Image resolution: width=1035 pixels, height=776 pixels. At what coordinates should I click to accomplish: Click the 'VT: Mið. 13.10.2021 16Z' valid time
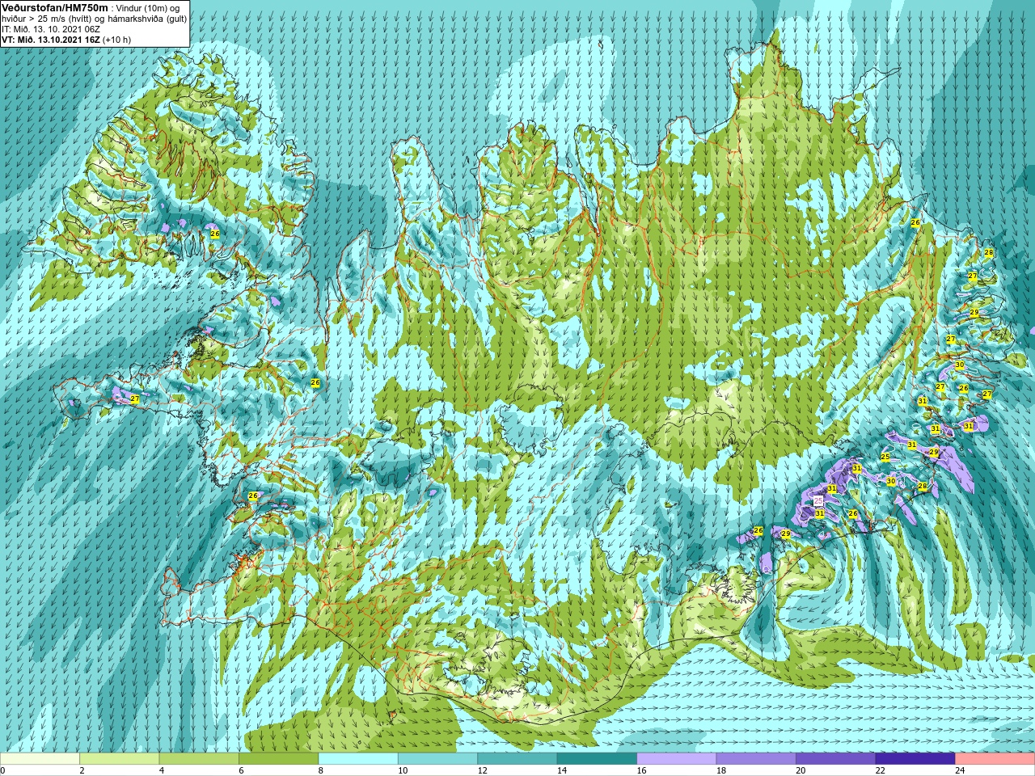coord(50,40)
